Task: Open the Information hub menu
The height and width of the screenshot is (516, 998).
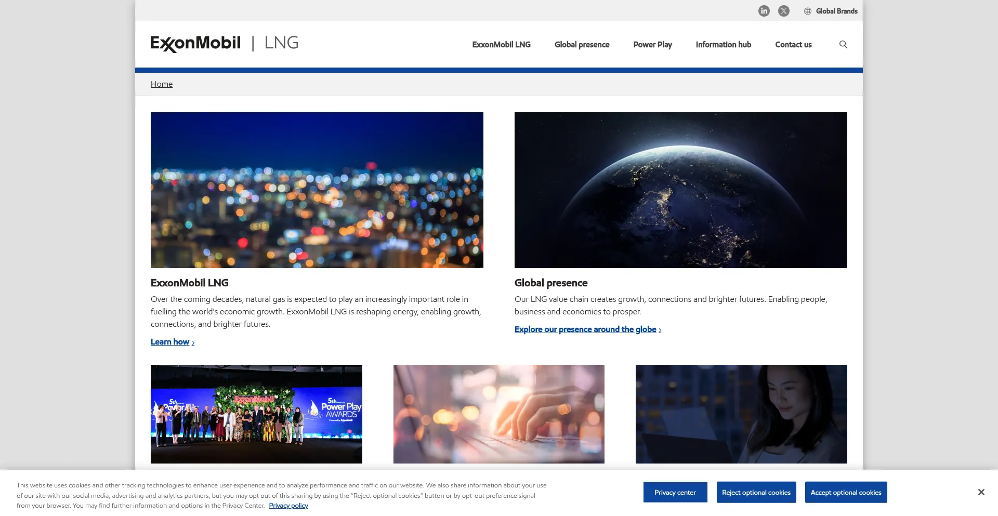Action: point(723,45)
